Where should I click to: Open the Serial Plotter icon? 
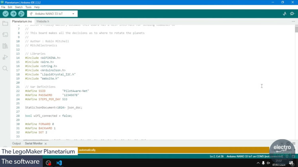(x=284, y=13)
